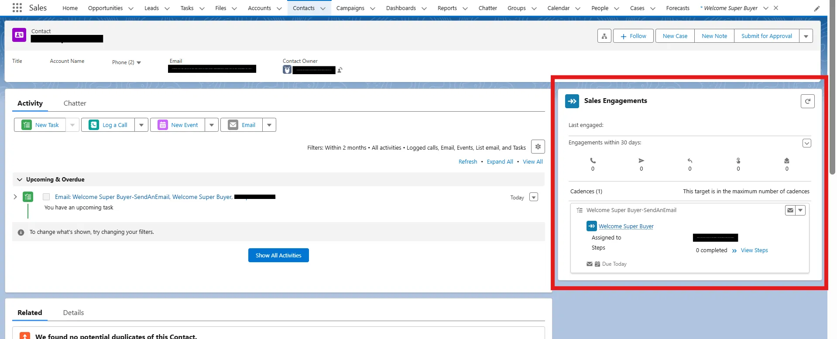Refresh the Sales Engagements panel
Viewport: 837px width, 339px height.
point(807,101)
